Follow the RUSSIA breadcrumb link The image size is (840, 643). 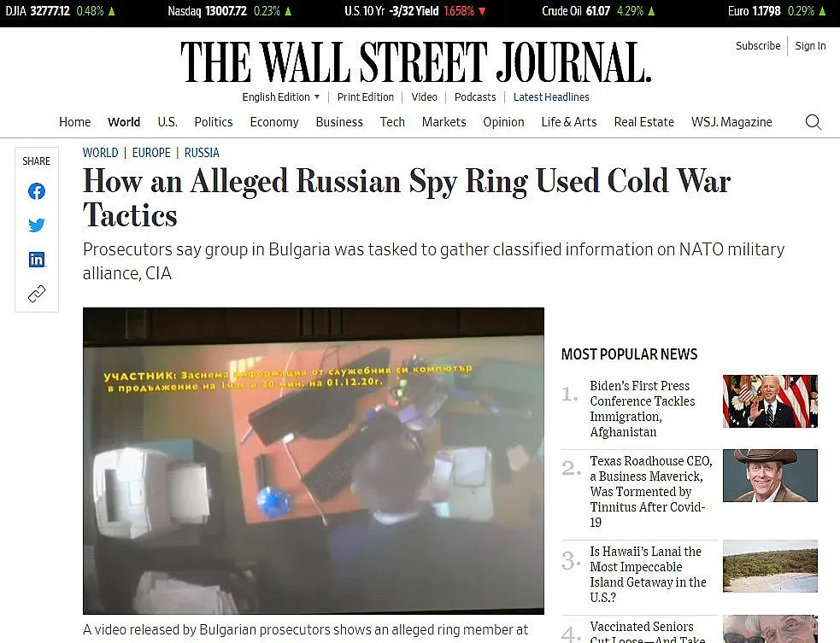coord(202,153)
